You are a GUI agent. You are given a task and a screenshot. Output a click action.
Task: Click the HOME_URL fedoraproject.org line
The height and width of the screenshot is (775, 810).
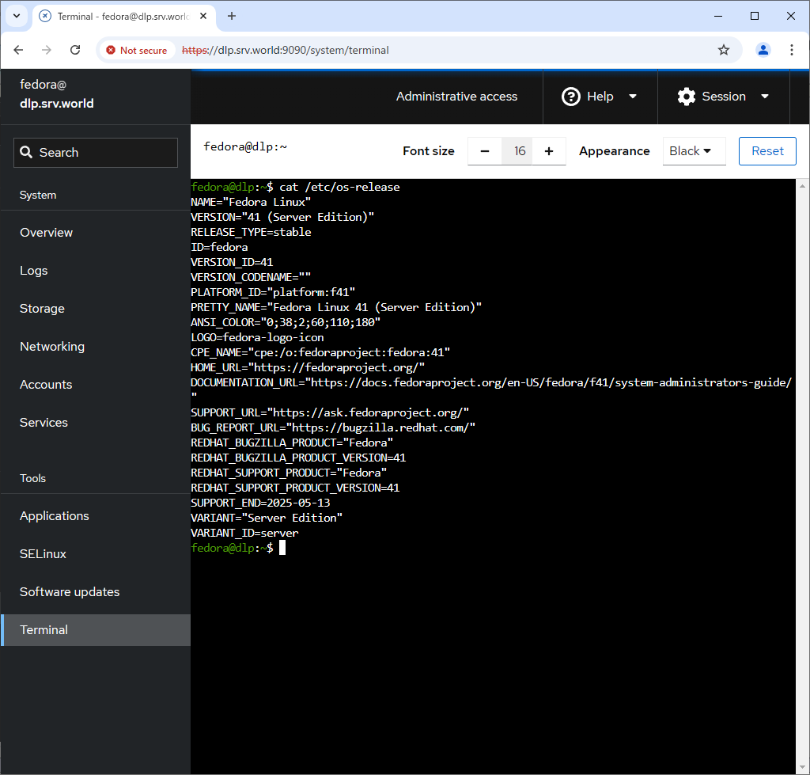click(x=308, y=367)
